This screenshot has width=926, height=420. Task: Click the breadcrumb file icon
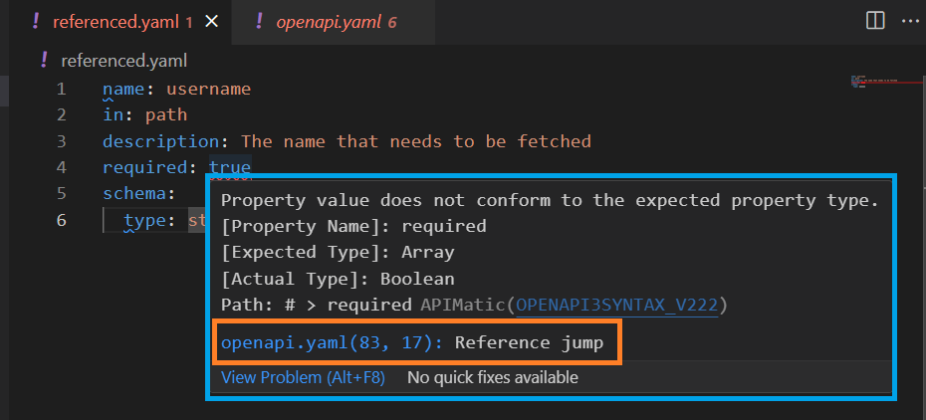click(x=43, y=60)
